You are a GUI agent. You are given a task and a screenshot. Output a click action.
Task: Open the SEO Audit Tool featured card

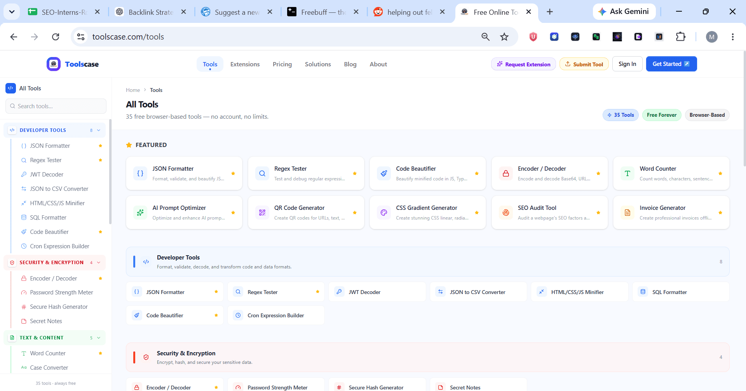point(549,213)
